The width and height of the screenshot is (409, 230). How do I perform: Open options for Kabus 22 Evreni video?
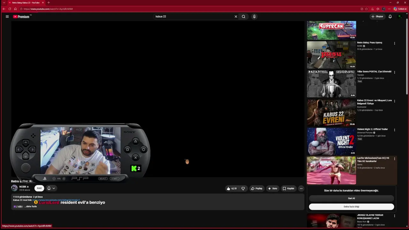point(394,101)
